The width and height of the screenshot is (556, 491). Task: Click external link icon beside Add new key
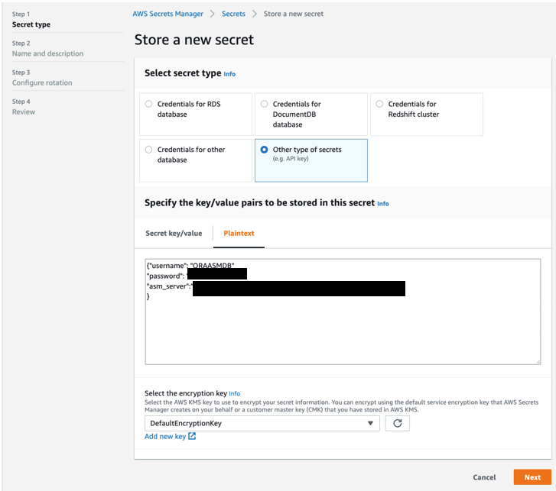pyautogui.click(x=192, y=436)
